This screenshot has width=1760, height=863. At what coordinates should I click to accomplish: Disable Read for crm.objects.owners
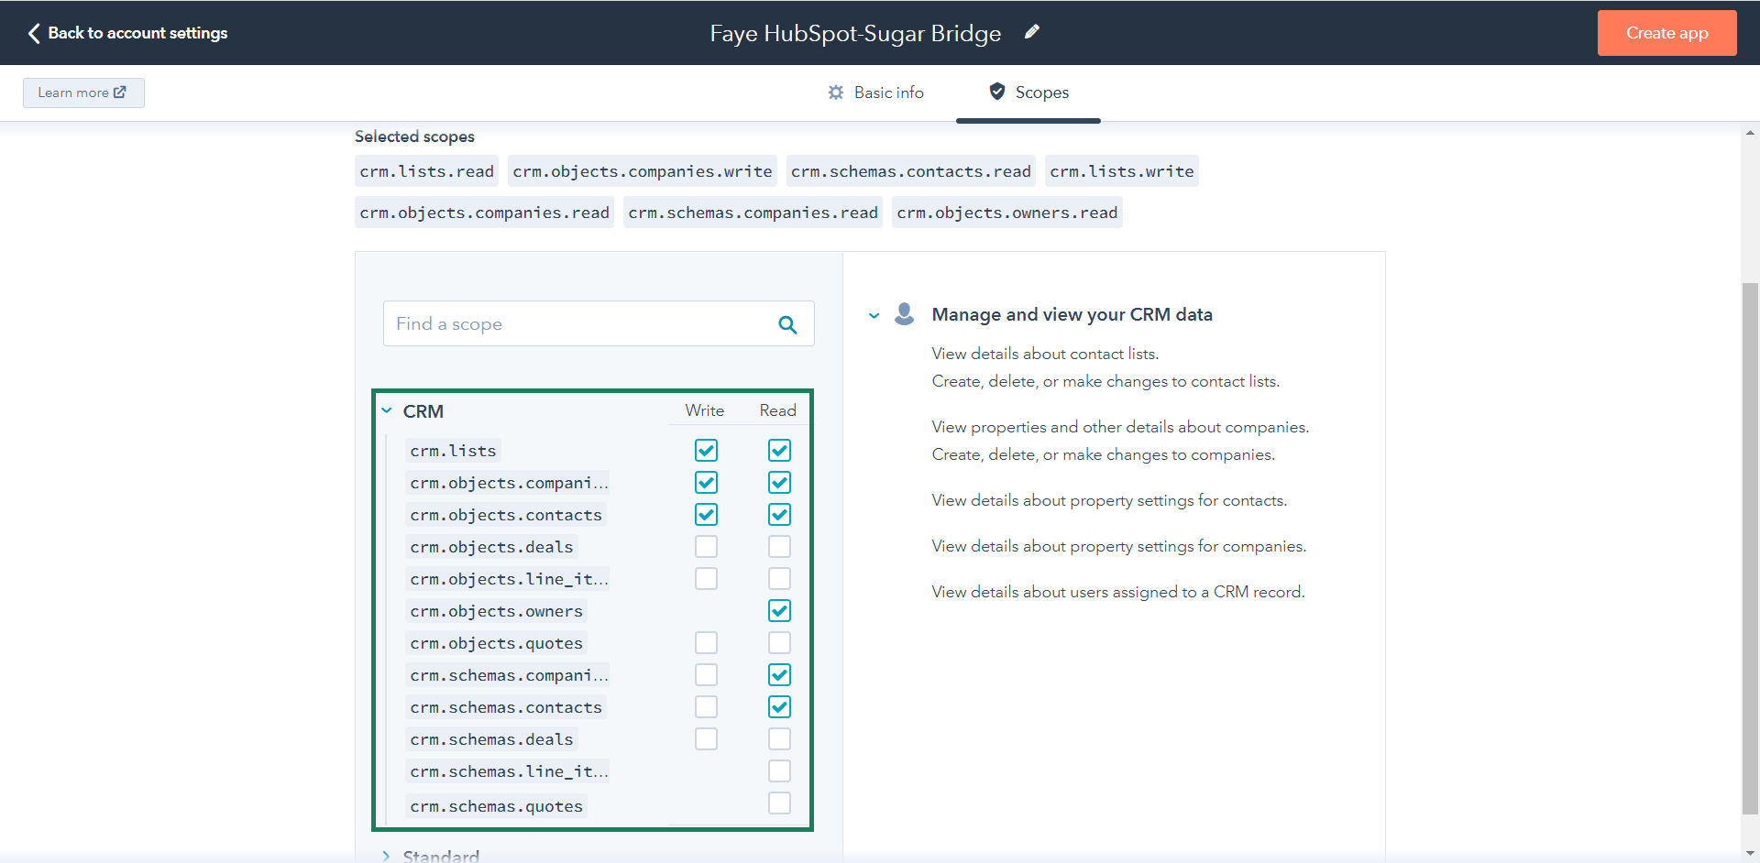[779, 611]
